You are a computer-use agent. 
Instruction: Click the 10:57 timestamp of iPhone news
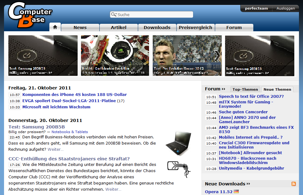pos(15,95)
